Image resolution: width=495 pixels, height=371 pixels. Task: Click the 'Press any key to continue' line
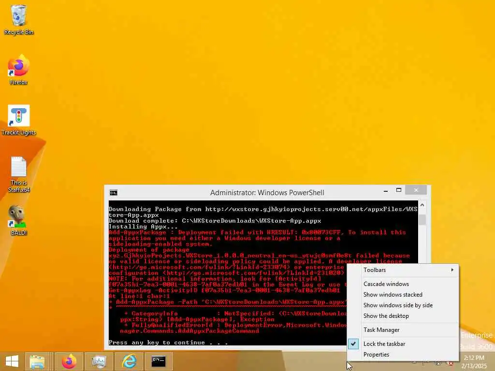(x=168, y=342)
